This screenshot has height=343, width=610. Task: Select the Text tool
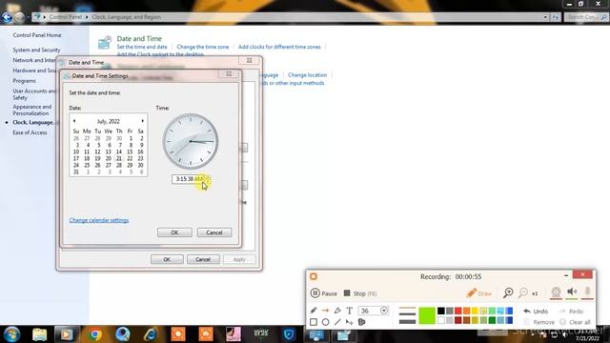click(x=350, y=311)
